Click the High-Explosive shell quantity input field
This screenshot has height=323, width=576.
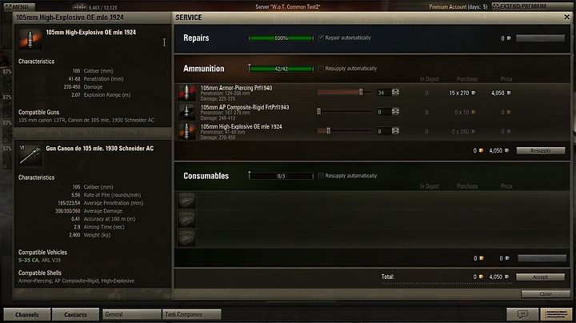point(383,131)
